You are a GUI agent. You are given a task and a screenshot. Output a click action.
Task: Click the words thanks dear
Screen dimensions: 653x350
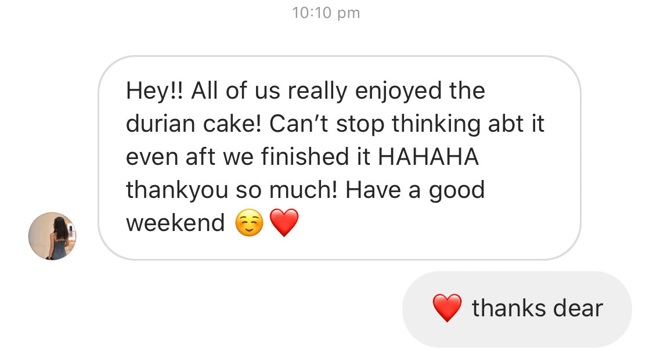[x=537, y=309]
